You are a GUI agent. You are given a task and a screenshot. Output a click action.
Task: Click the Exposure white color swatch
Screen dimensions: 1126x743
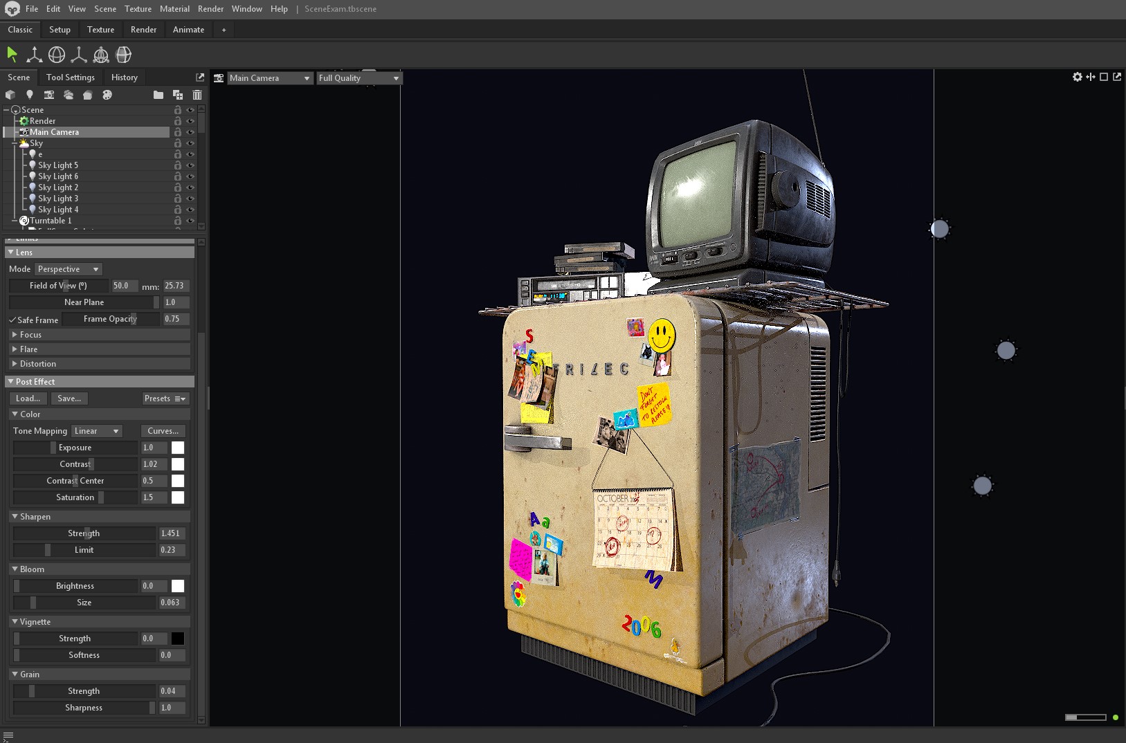point(178,448)
